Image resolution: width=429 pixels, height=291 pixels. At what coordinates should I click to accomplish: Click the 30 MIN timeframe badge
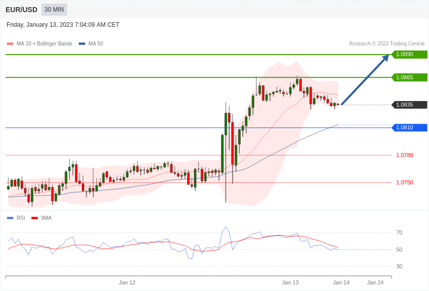tap(54, 10)
